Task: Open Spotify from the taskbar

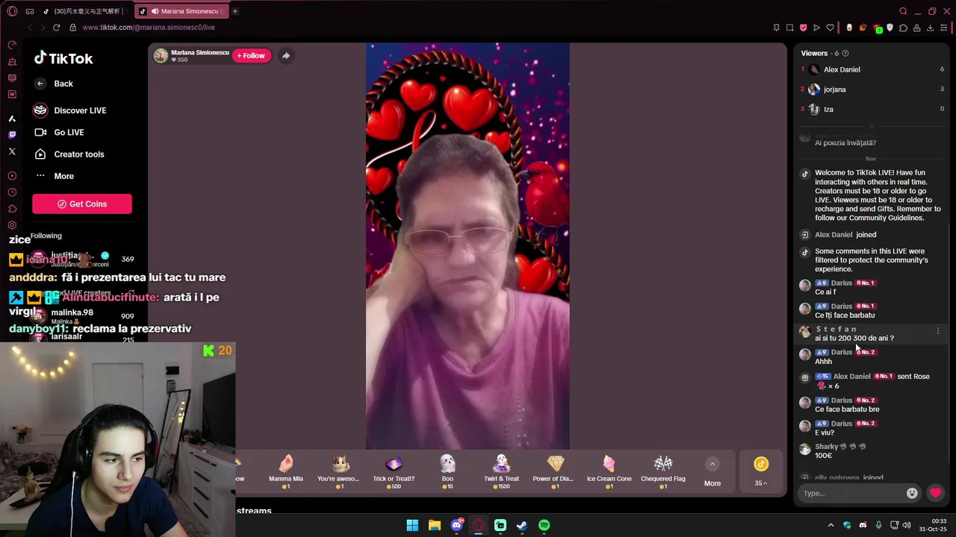Action: coord(544,525)
